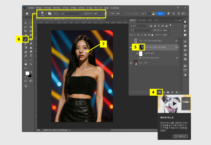Select the Move tool
This screenshot has height=145, width=211.
26,23
